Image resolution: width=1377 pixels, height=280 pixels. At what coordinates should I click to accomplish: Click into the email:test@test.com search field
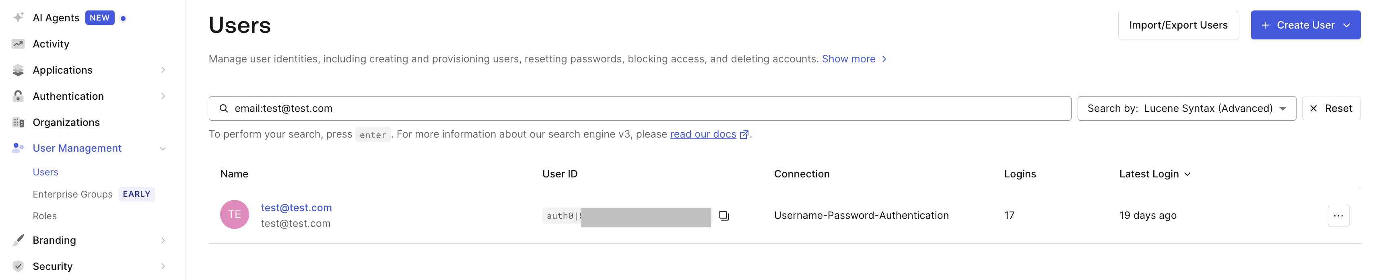(x=639, y=109)
